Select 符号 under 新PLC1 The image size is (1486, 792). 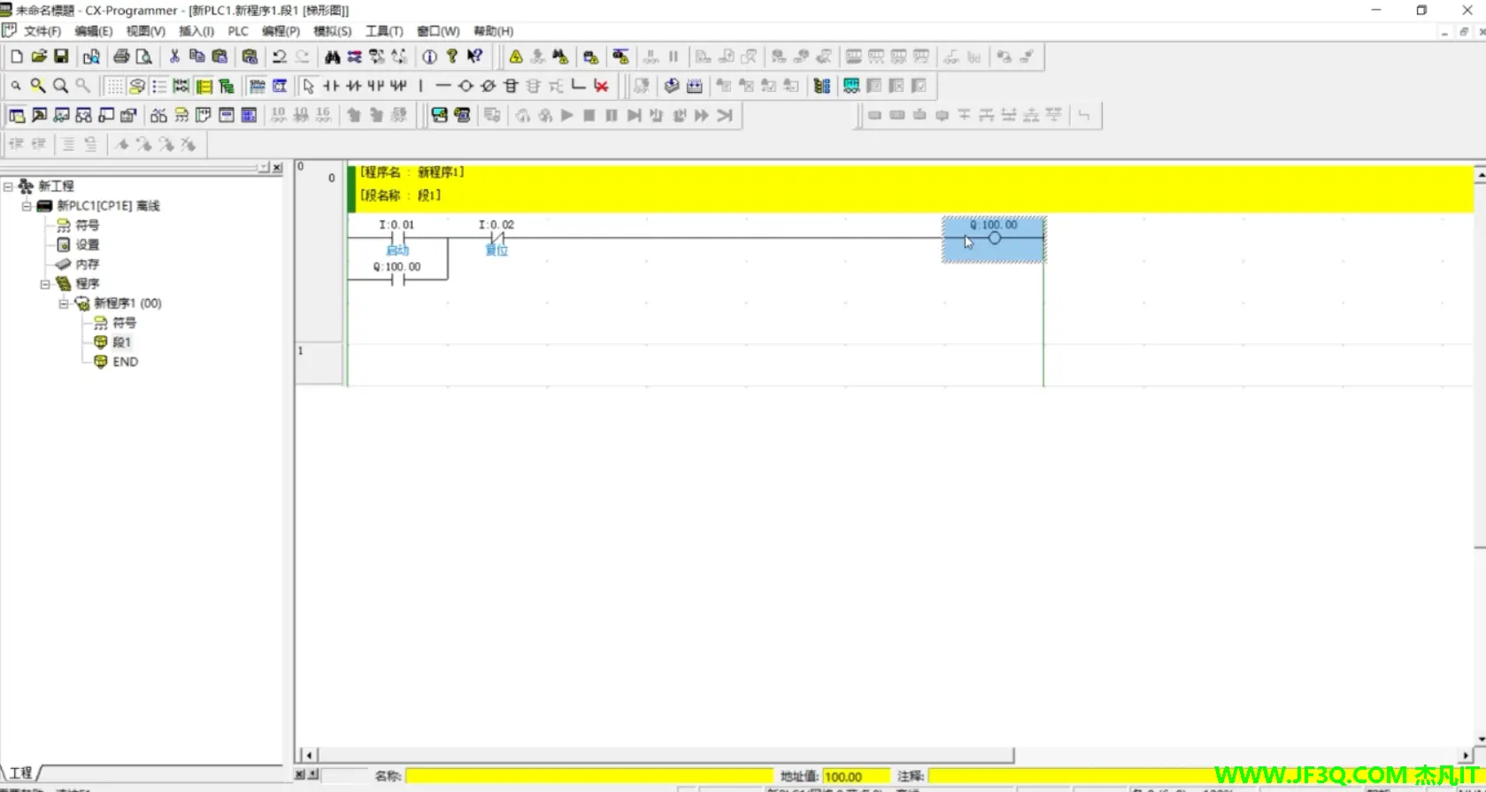[87, 225]
